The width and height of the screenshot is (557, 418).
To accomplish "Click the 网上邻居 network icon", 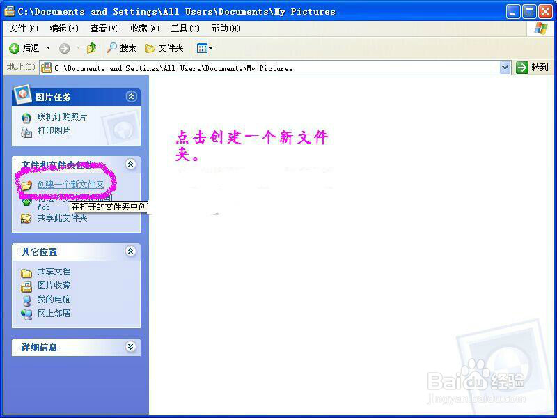I will pos(26,315).
